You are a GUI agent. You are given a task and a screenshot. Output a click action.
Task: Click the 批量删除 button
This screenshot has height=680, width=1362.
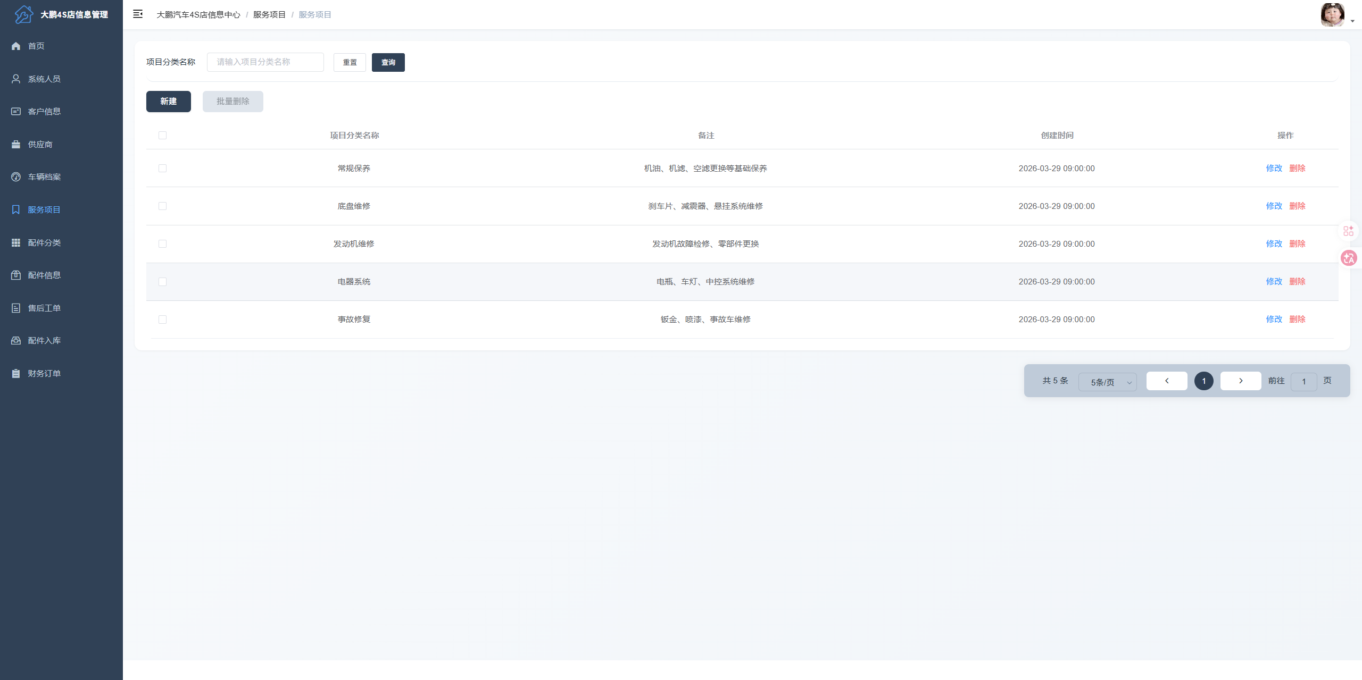click(233, 102)
